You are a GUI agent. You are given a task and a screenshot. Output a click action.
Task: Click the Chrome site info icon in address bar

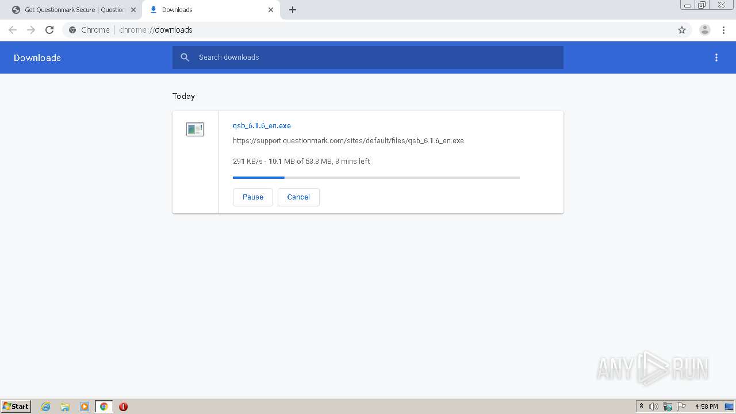(x=72, y=30)
